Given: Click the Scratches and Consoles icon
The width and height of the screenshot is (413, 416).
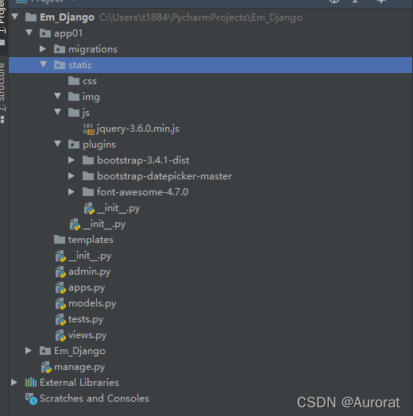Looking at the screenshot, I should (x=31, y=399).
